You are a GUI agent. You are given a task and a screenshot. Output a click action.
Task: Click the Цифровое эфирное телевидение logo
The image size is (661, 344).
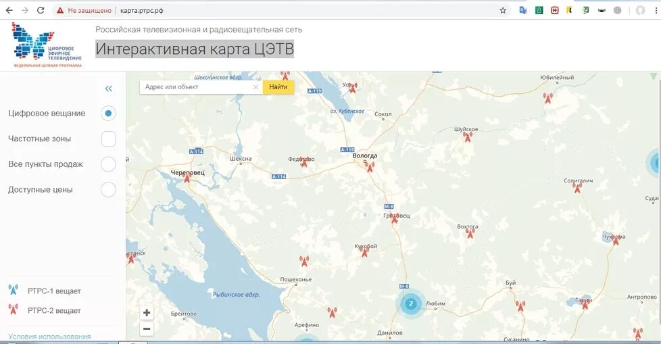(47, 45)
